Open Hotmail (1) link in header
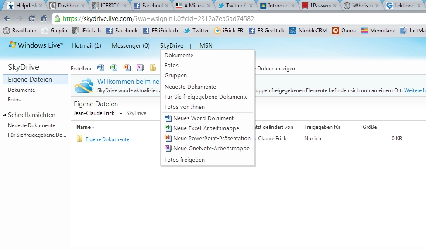Viewport: 426px width, 250px height. (86, 45)
